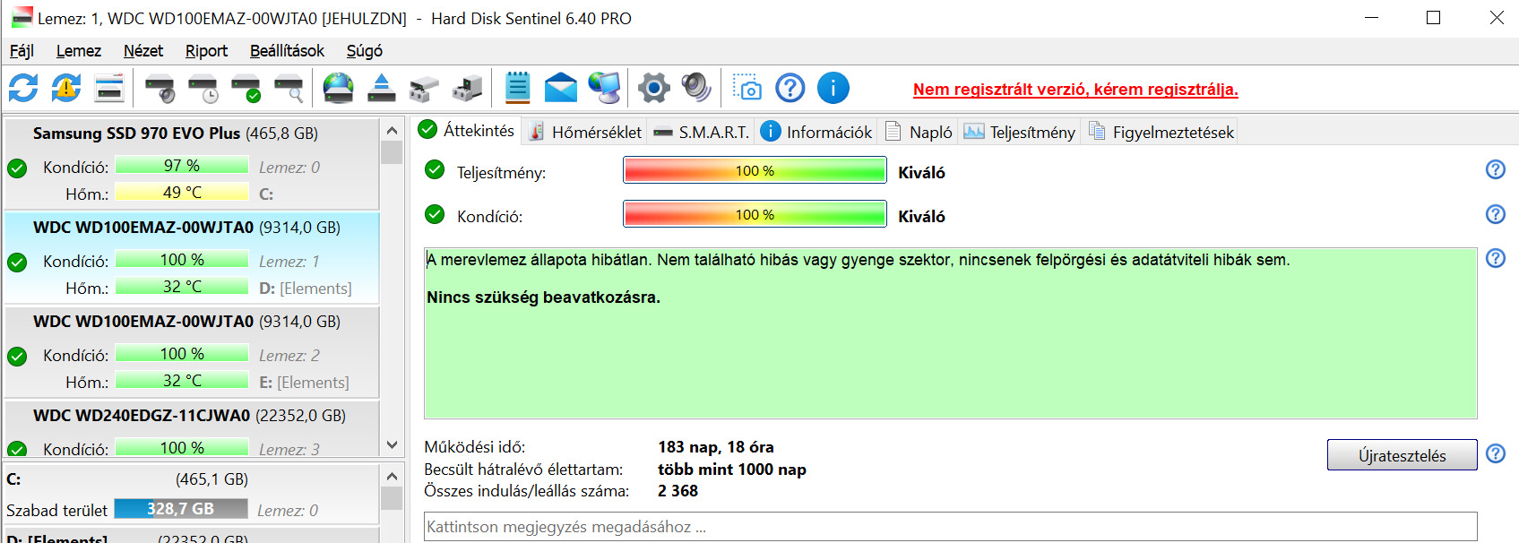Click the toolbar question mark help icon
The height and width of the screenshot is (543, 1519).
(790, 88)
